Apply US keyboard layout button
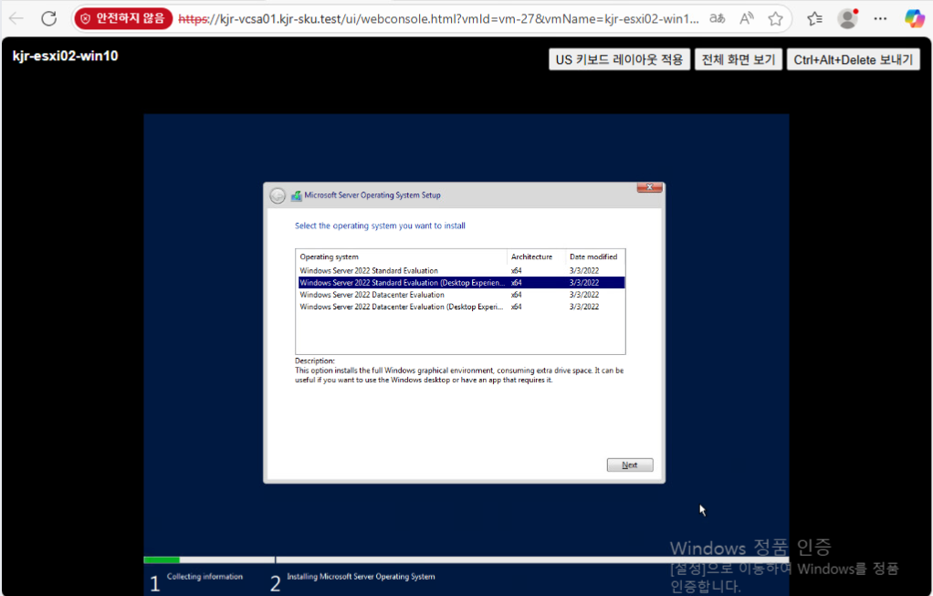 tap(619, 59)
